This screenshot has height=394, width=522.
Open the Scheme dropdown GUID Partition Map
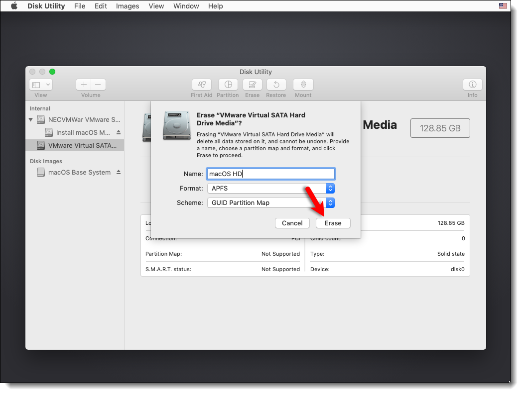tap(270, 203)
